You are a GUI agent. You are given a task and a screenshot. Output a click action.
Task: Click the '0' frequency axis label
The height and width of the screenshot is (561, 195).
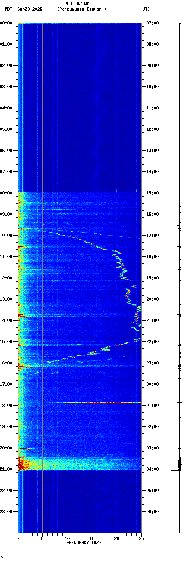(18, 539)
